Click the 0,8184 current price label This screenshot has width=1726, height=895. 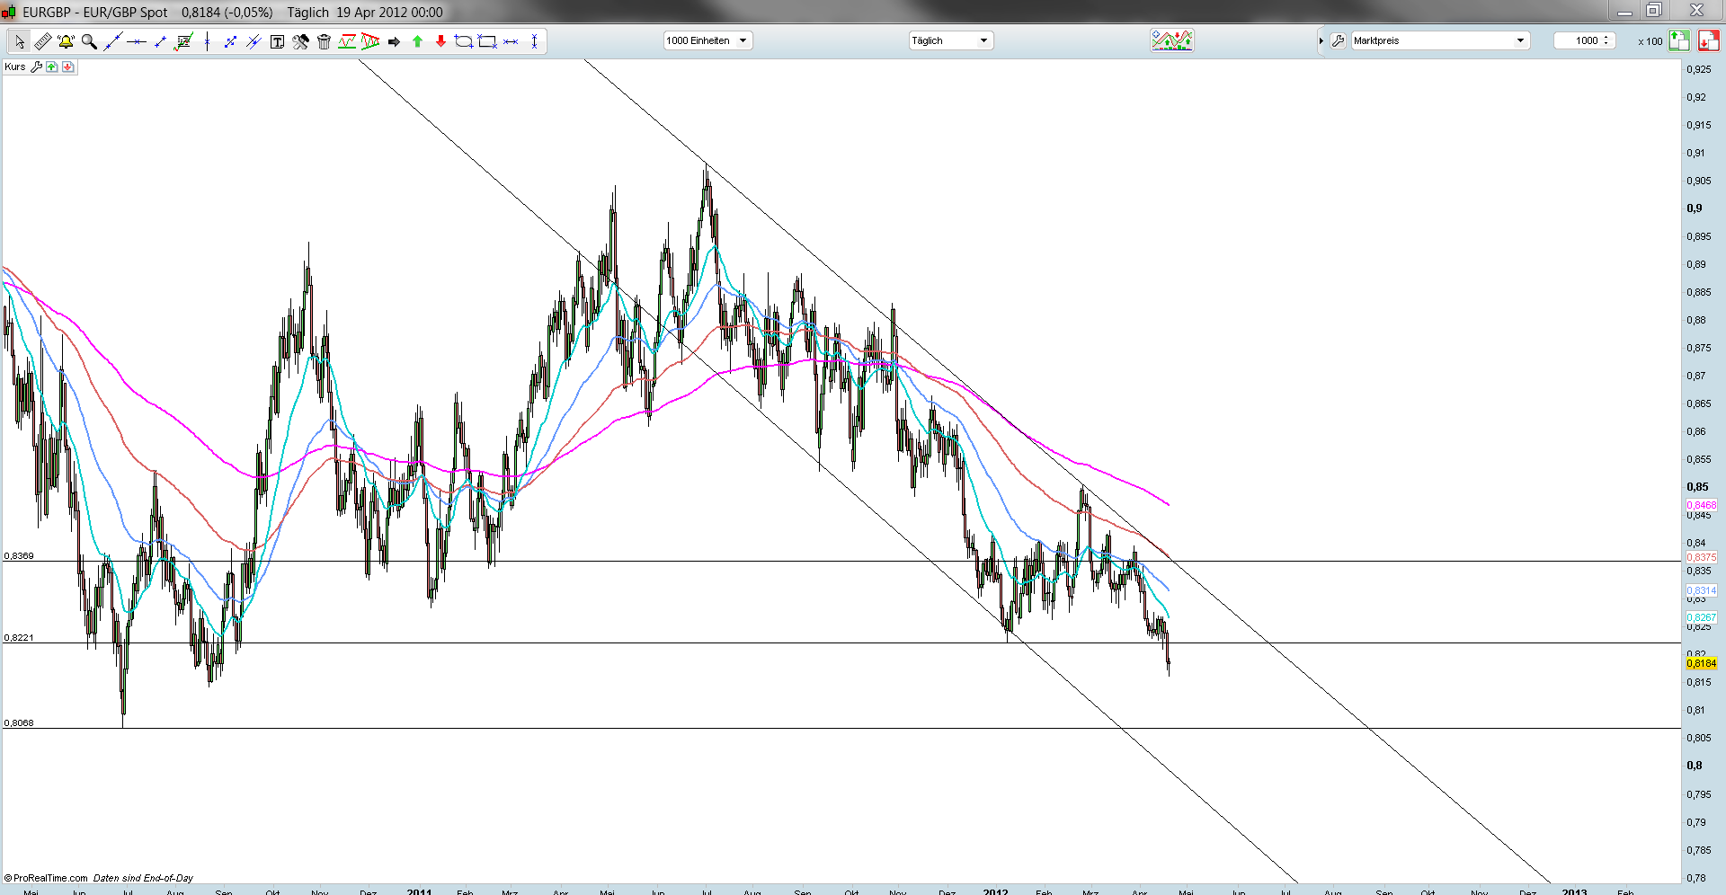coord(1701,663)
